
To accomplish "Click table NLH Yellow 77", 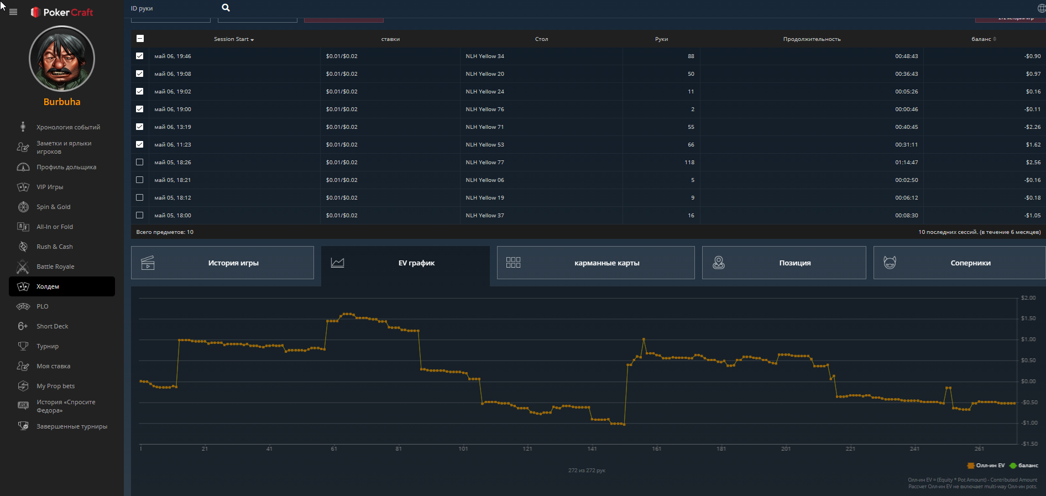I will tap(485, 163).
